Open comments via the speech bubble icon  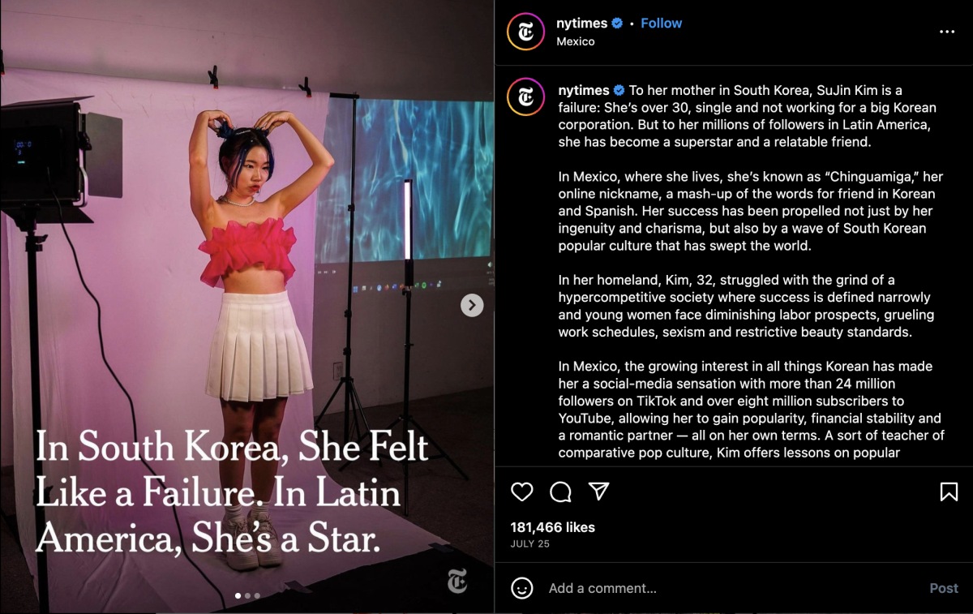[560, 492]
